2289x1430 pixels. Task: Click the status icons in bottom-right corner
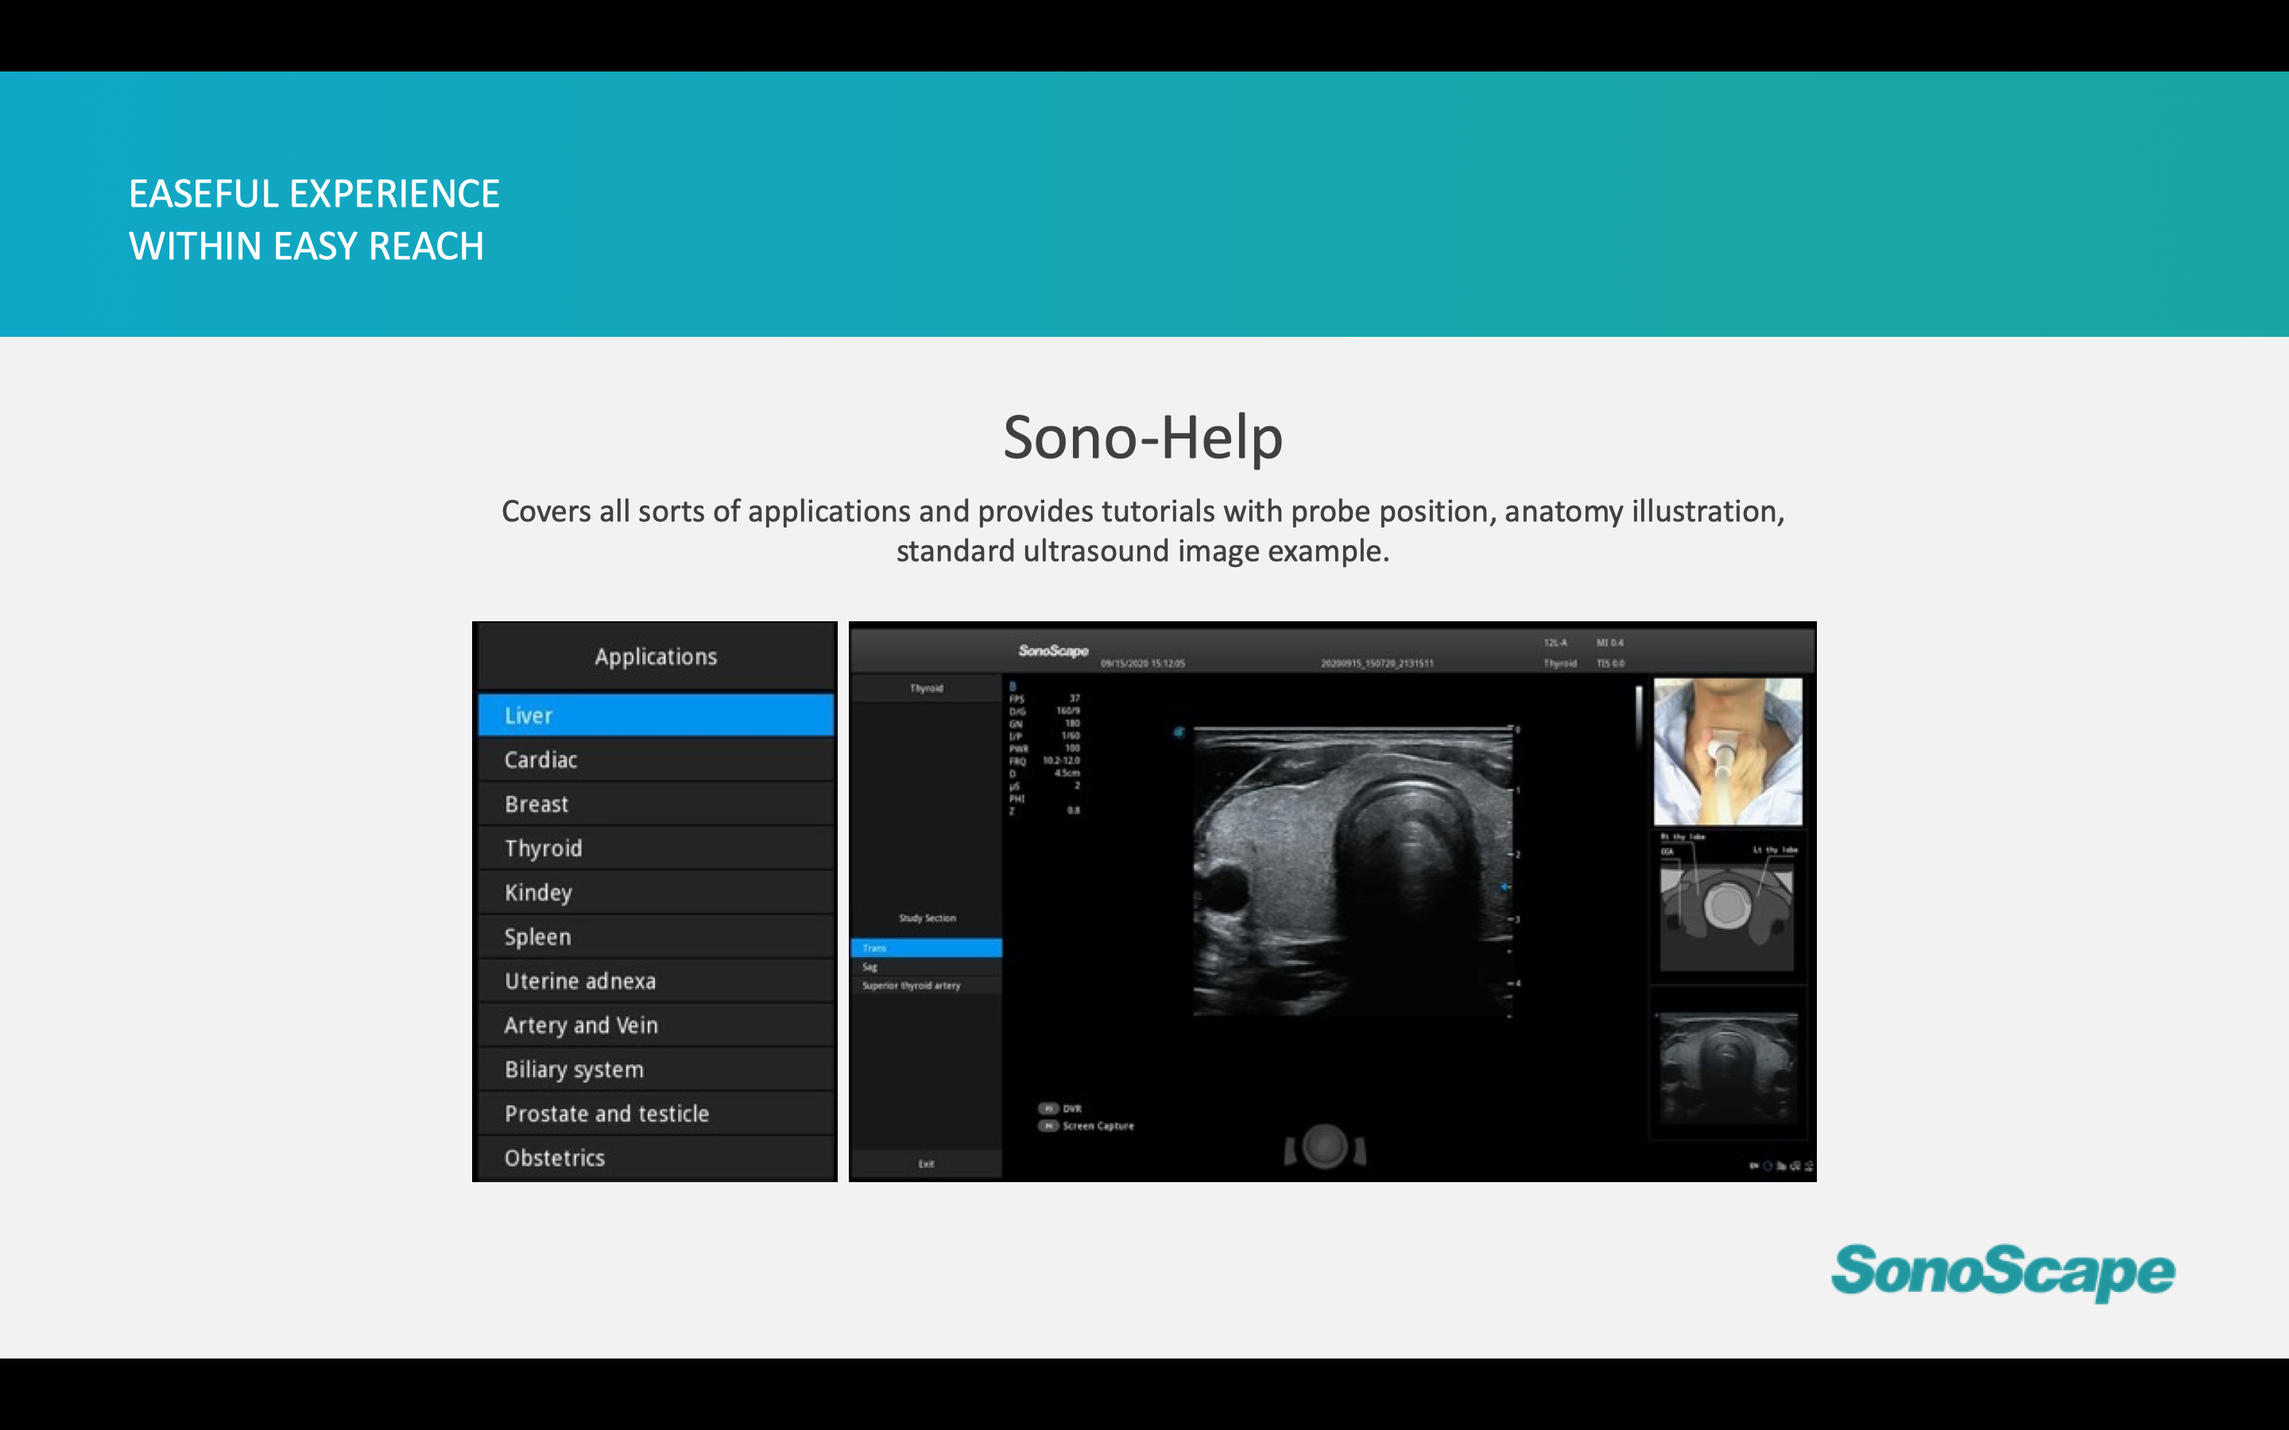pos(1780,1166)
